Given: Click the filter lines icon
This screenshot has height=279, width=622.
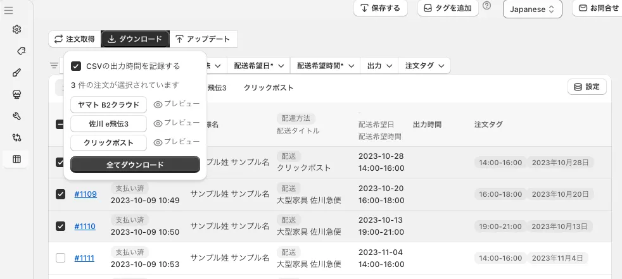Looking at the screenshot, I should 54,65.
